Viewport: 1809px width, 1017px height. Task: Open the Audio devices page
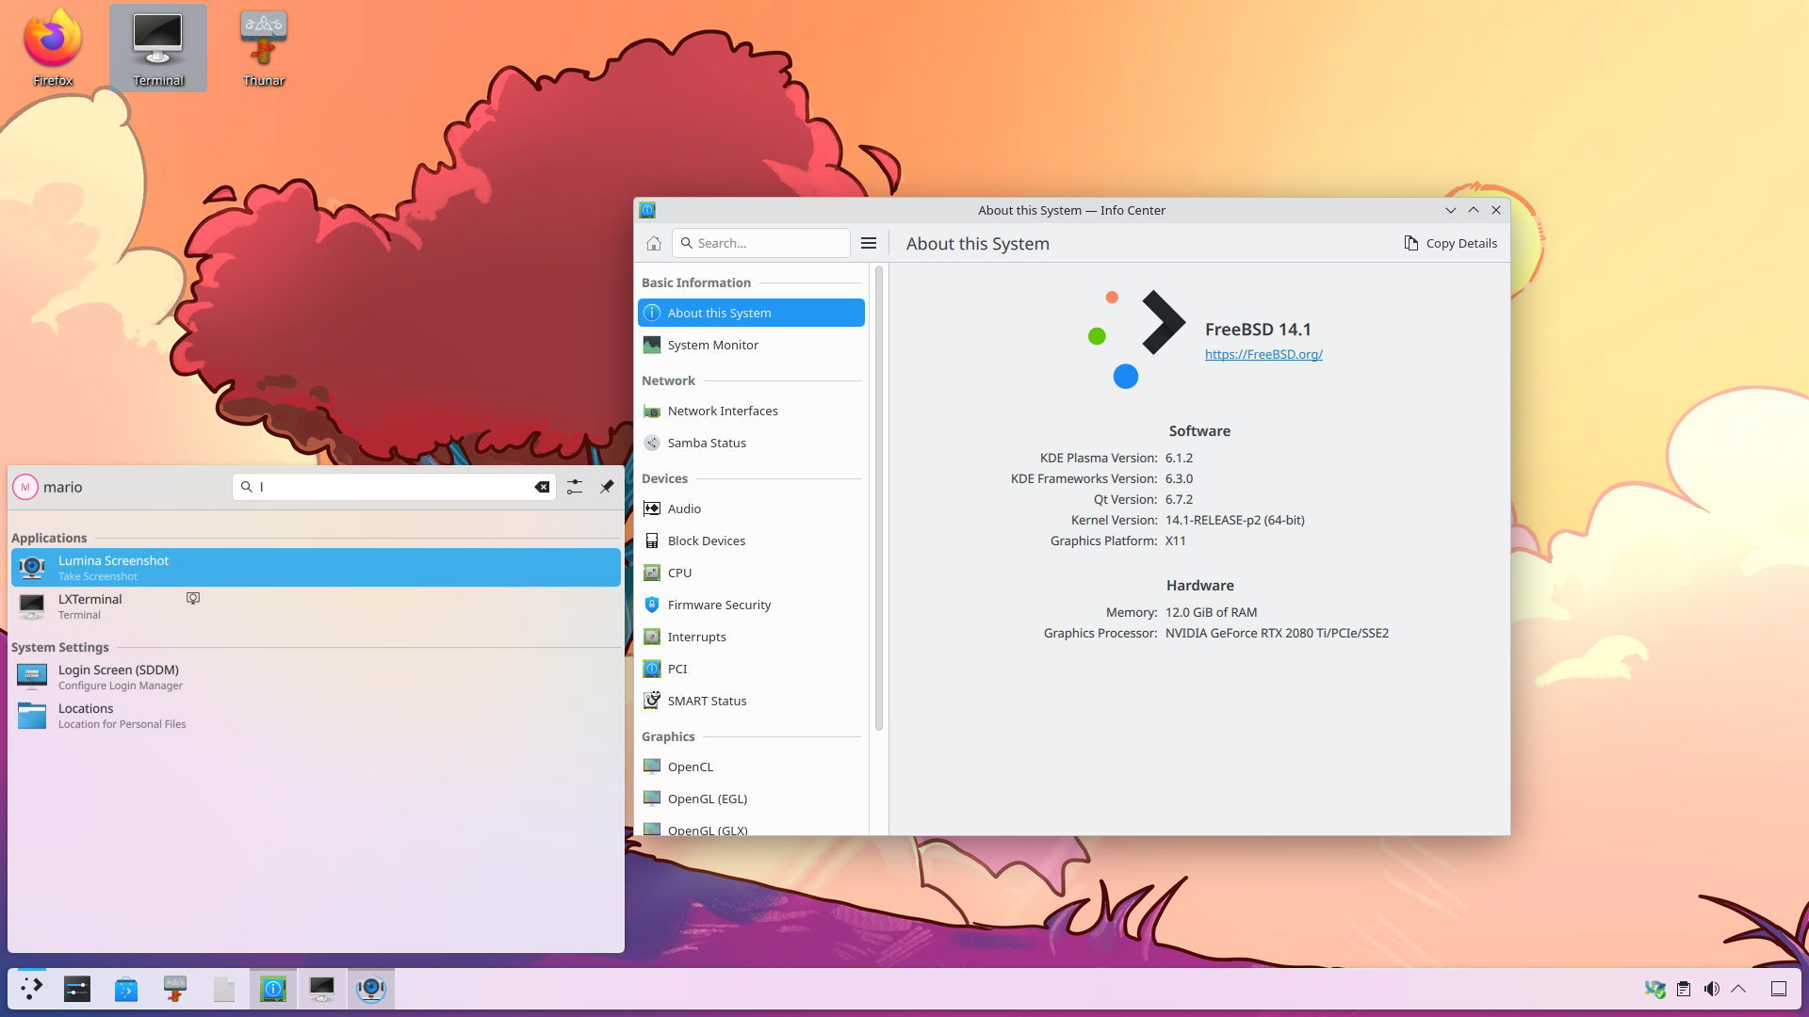(751, 508)
